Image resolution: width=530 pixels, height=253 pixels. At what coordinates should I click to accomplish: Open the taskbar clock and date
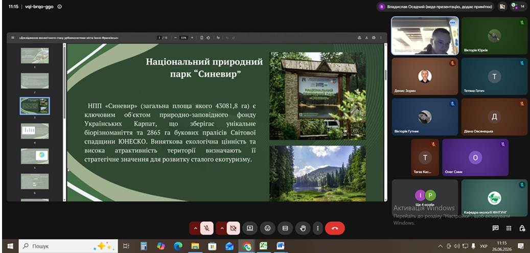pos(502,246)
